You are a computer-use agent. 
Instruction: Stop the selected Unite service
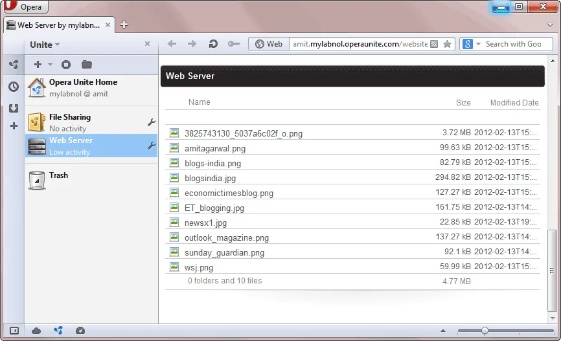pyautogui.click(x=66, y=65)
